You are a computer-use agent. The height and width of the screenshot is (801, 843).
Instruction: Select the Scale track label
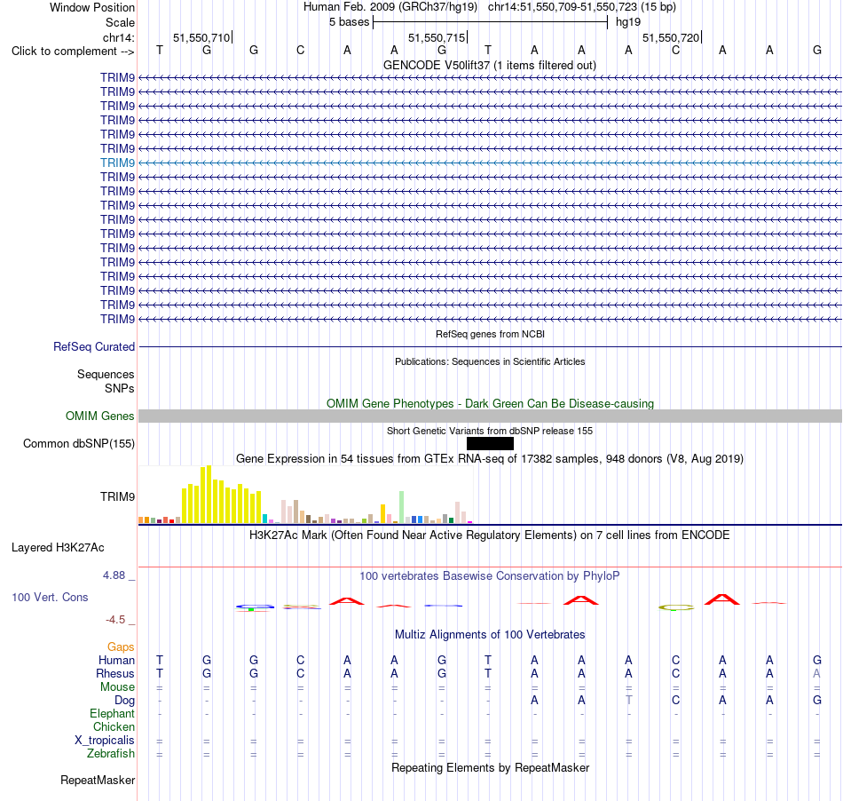(x=120, y=22)
